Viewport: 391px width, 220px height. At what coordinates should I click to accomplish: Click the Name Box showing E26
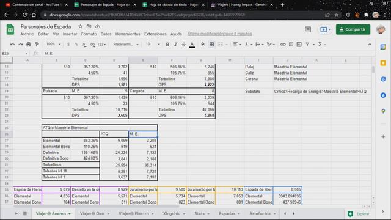pos(15,53)
